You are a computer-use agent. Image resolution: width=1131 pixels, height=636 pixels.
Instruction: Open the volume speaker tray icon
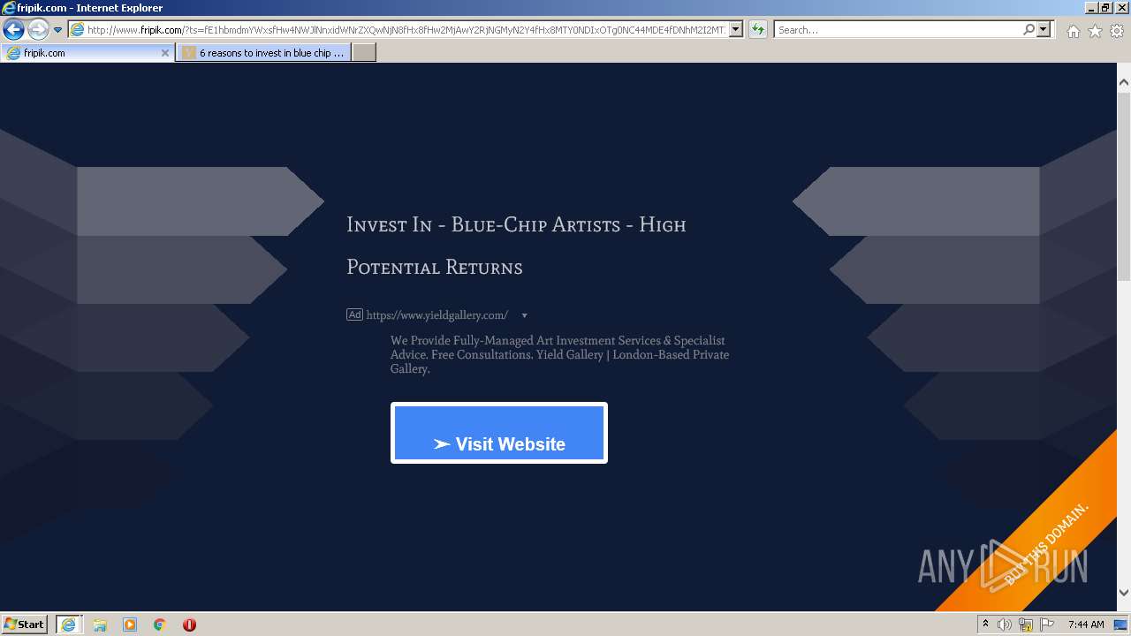[1005, 625]
